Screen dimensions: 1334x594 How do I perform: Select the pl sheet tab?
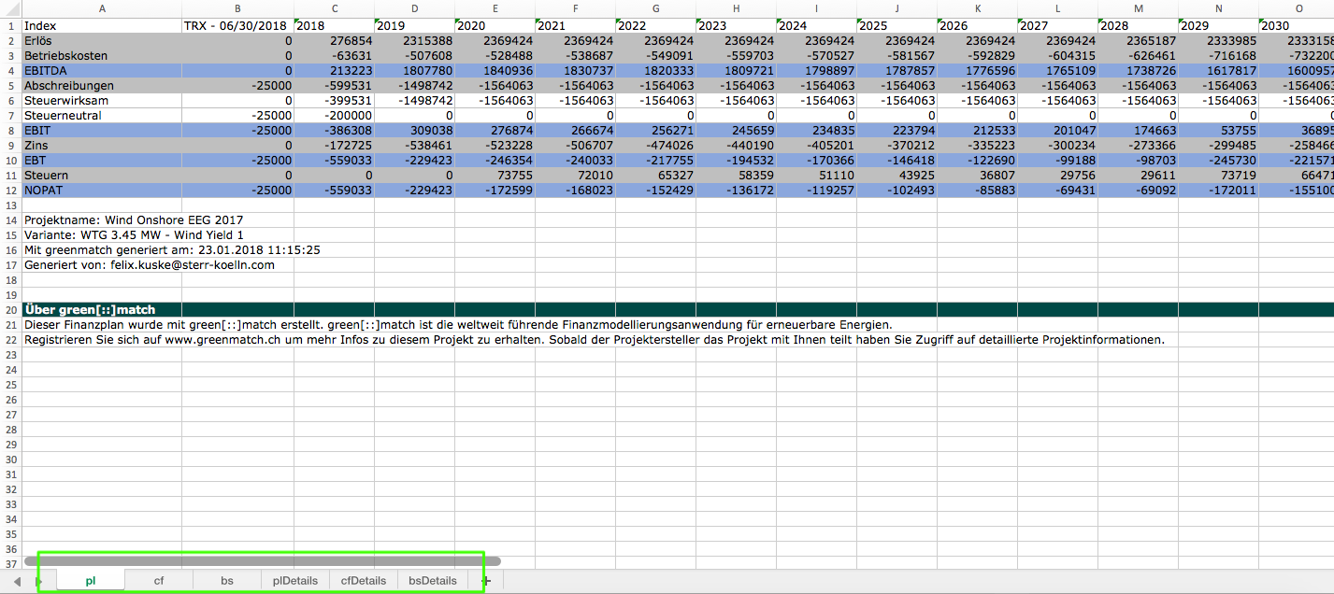coord(91,581)
